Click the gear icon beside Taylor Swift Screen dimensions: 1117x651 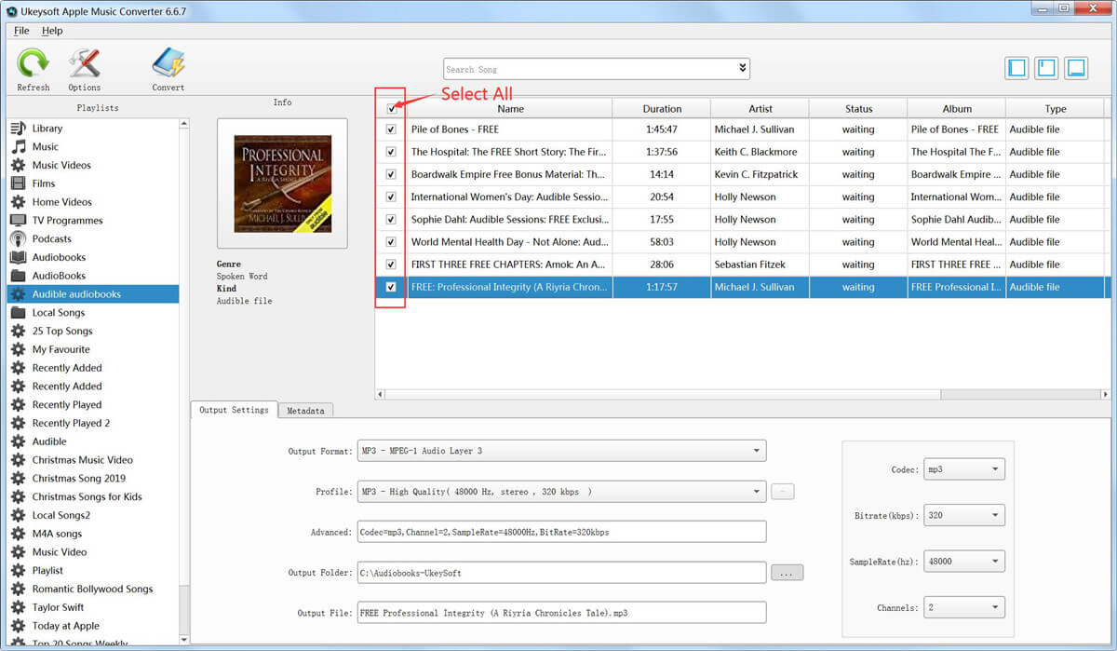point(18,607)
